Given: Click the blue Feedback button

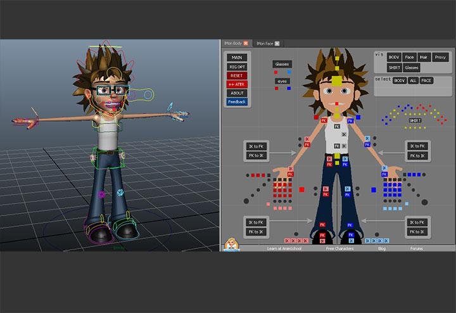Looking at the screenshot, I should tap(237, 102).
